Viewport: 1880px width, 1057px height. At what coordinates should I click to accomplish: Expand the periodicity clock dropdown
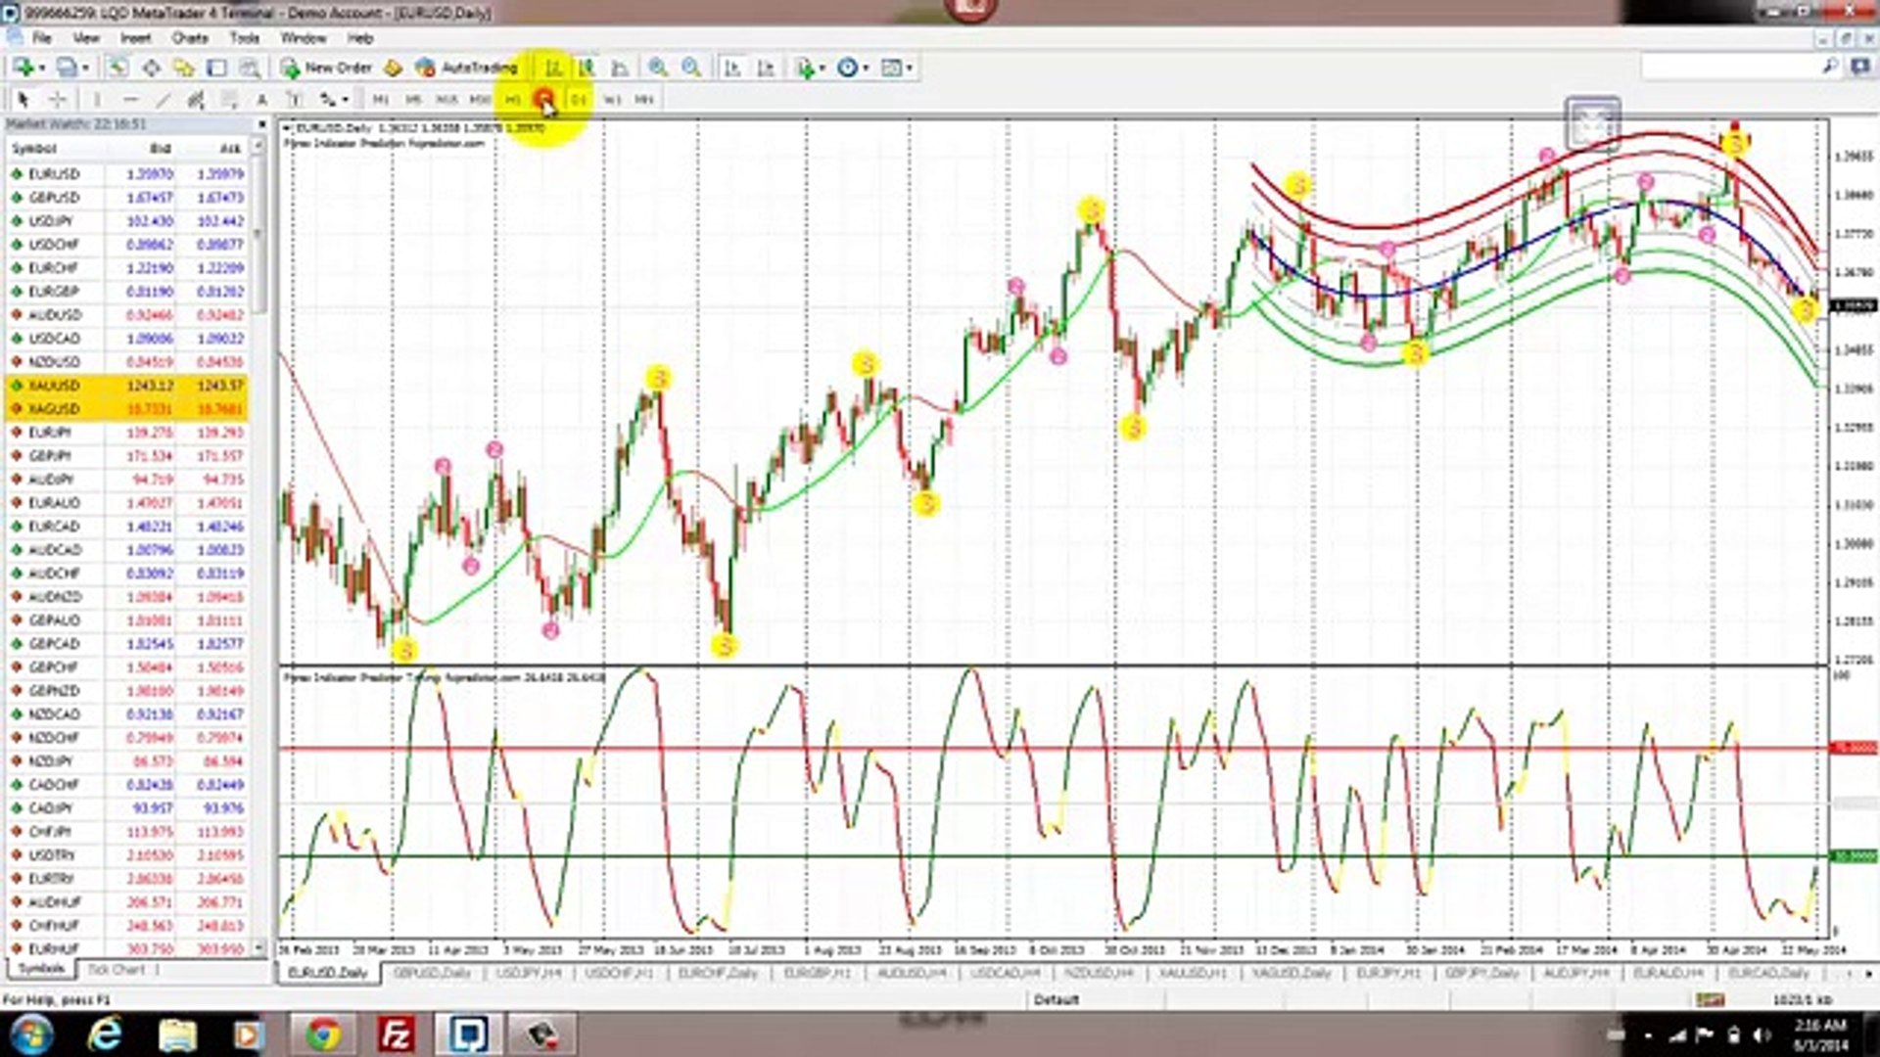(x=867, y=69)
